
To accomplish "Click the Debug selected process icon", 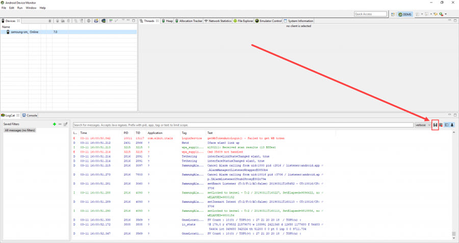I will [x=50, y=21].
